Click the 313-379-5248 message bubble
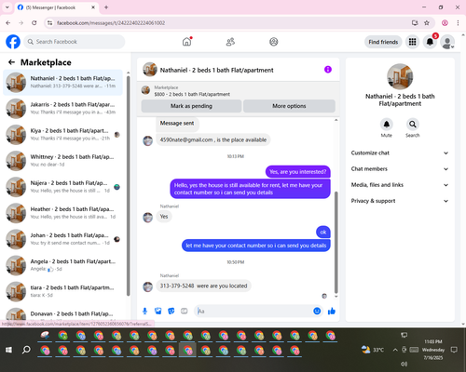This screenshot has height=372, width=466. [x=203, y=286]
